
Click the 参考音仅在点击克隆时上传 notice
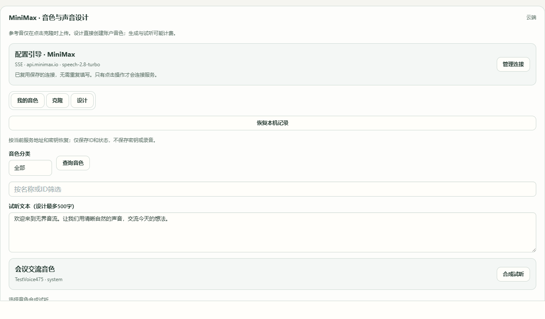[x=93, y=33]
